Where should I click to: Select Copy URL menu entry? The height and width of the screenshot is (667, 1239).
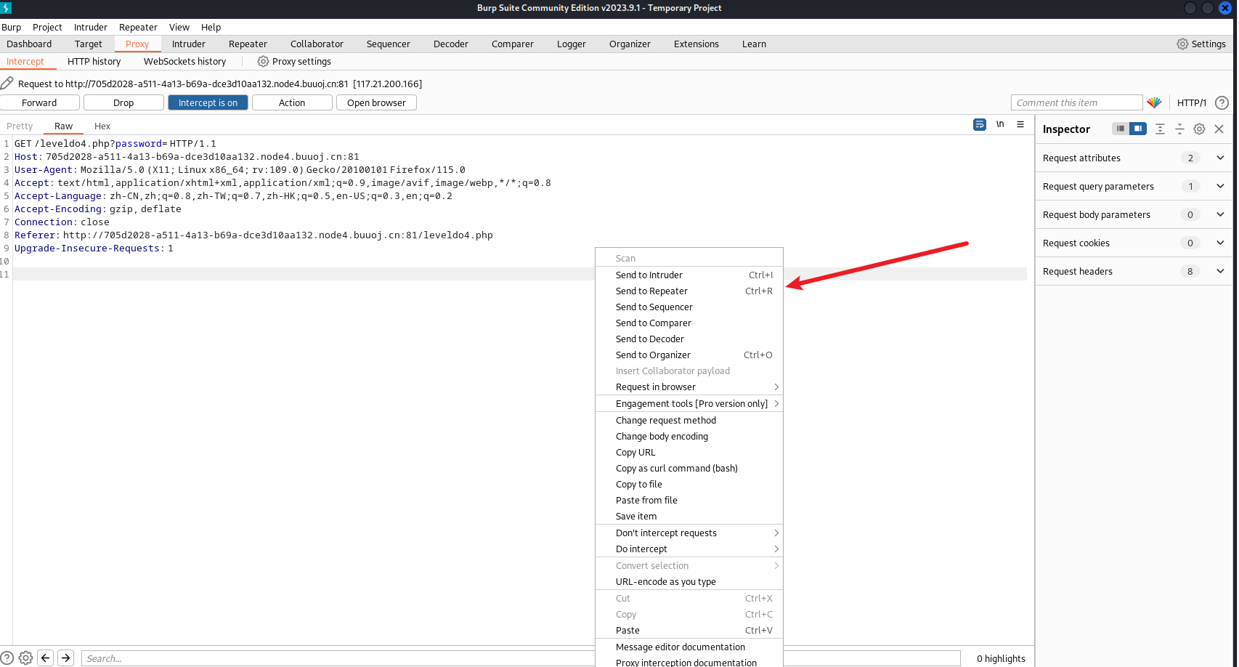689,452
